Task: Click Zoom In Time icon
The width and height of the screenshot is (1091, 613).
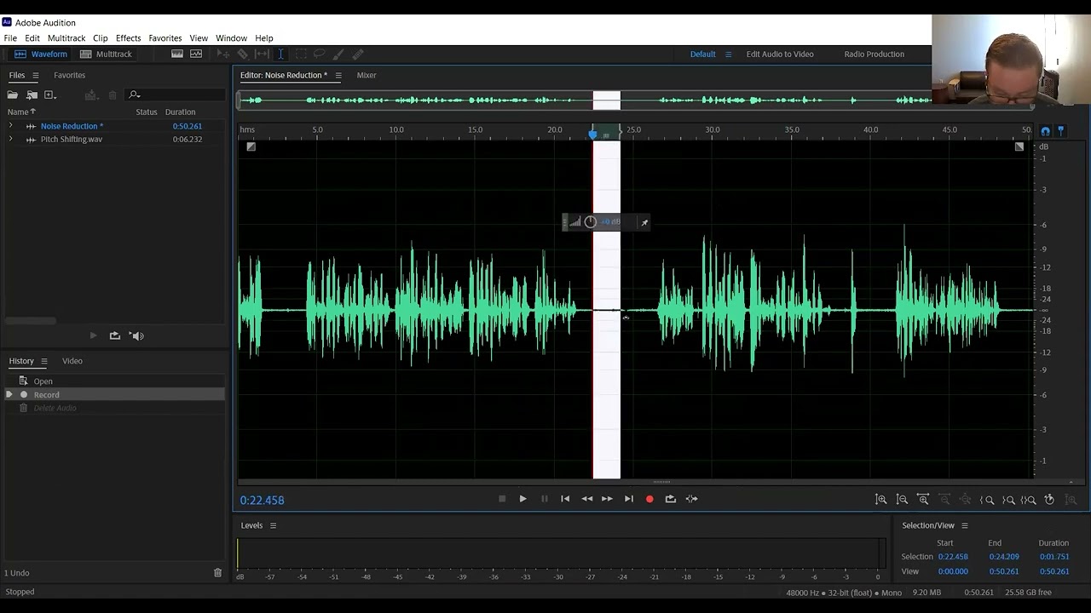Action: point(923,500)
